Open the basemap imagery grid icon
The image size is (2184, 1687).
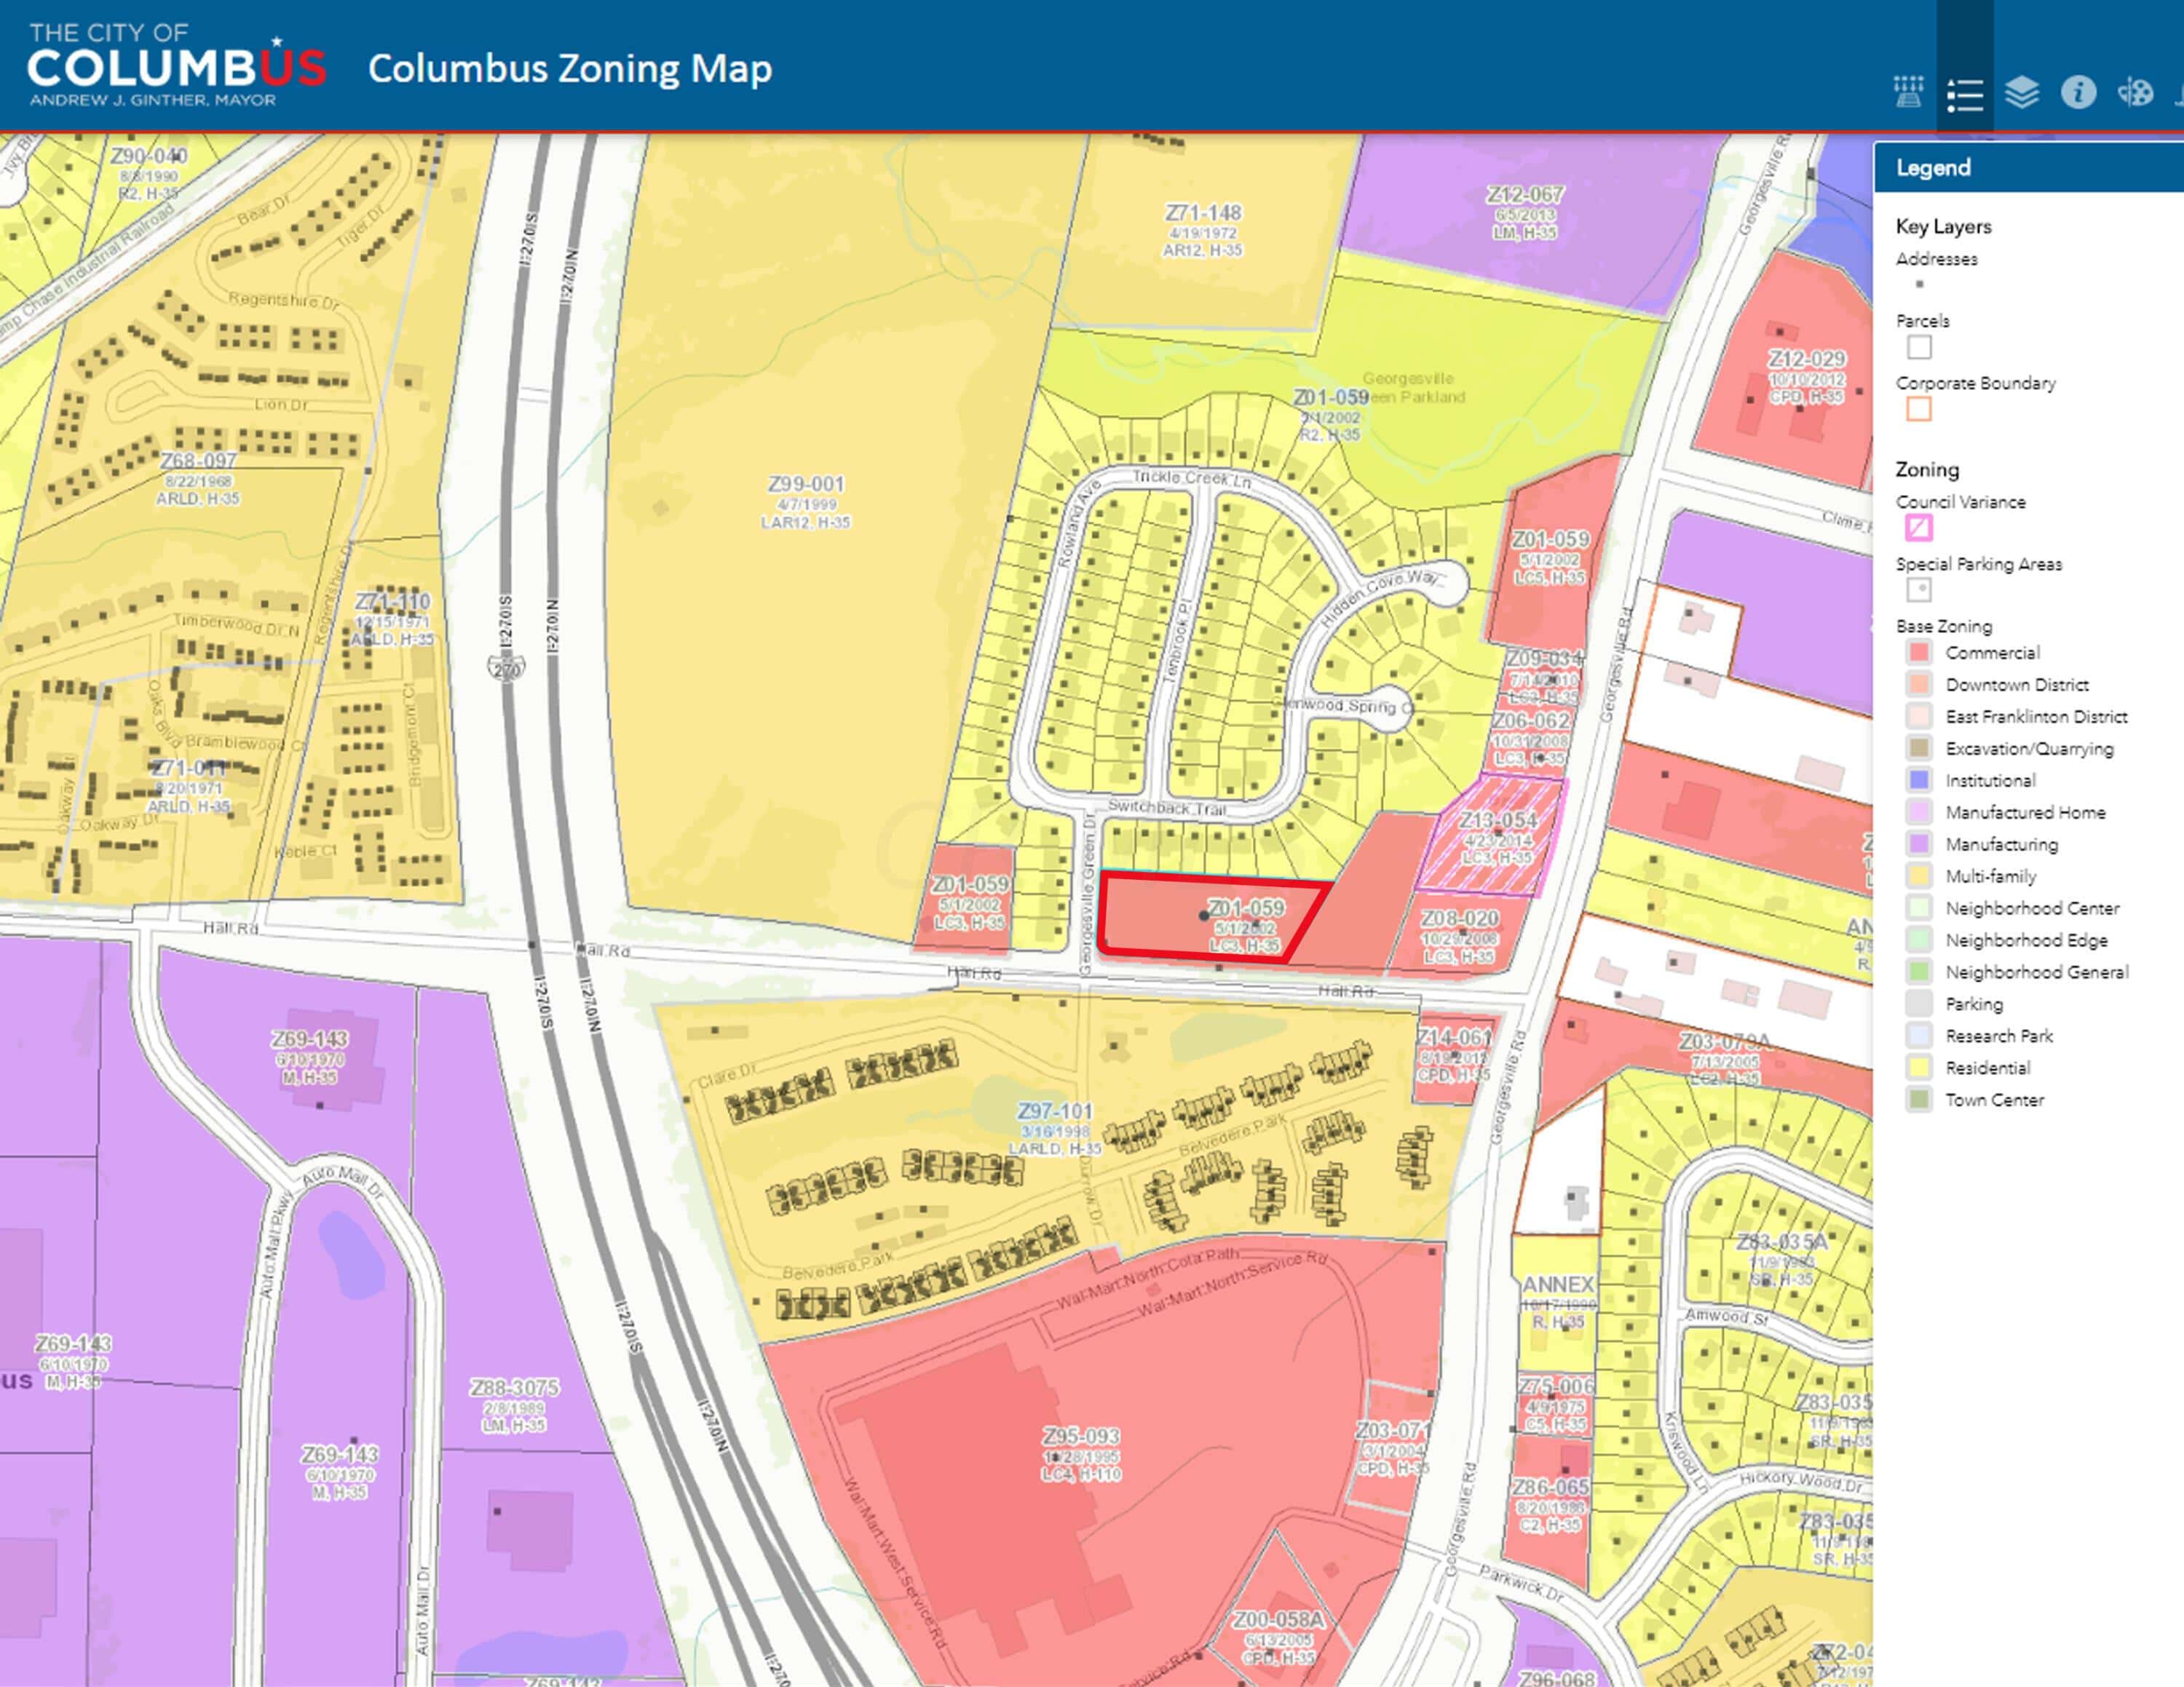pos(1908,92)
